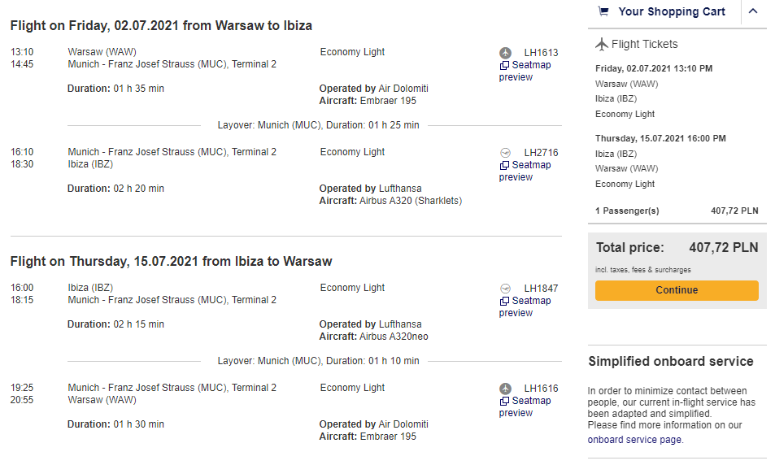The image size is (775, 465).
Task: Click the LH2716 flight number
Action: click(x=542, y=153)
